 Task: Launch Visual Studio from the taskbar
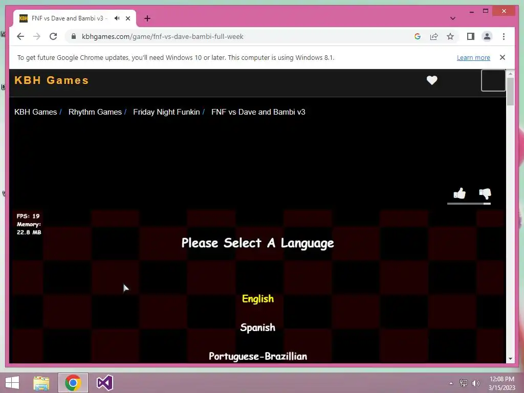104,383
